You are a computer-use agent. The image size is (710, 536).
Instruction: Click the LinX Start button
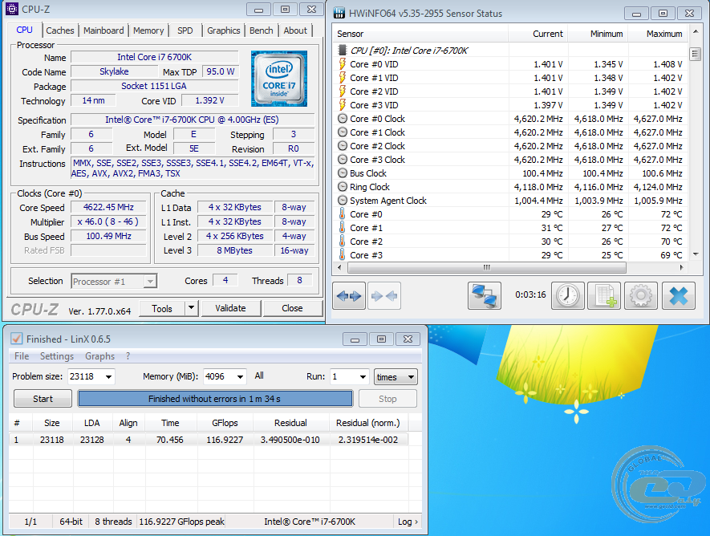pos(43,398)
